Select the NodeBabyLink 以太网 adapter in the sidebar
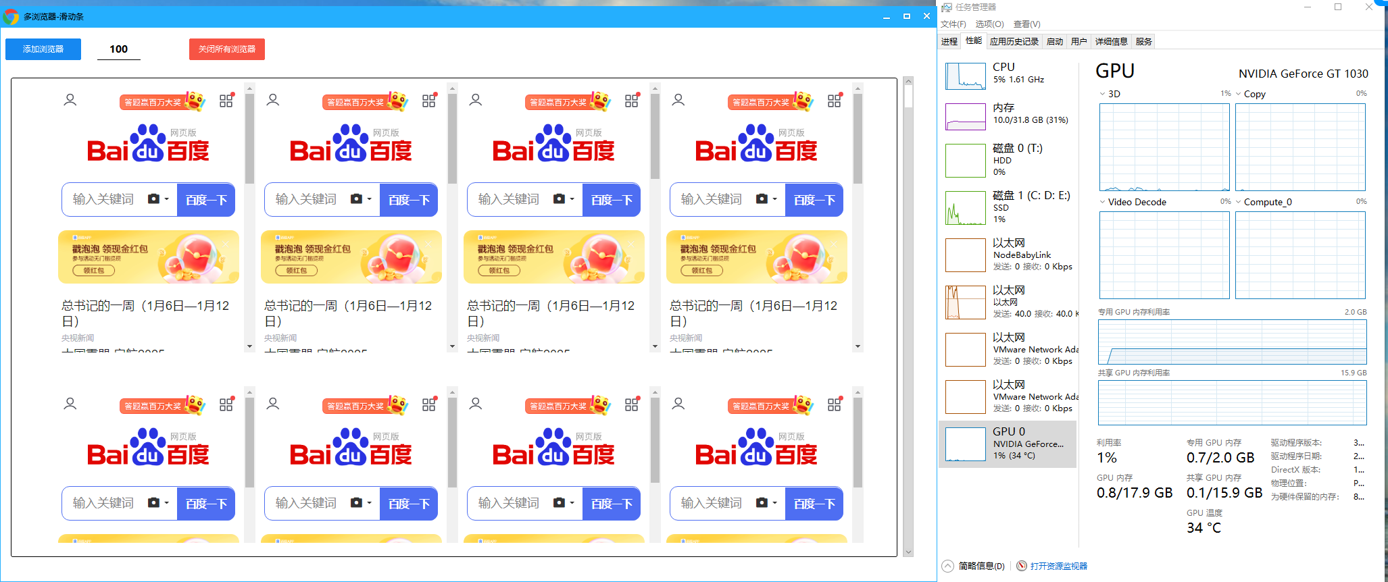This screenshot has height=582, width=1388. click(1008, 255)
